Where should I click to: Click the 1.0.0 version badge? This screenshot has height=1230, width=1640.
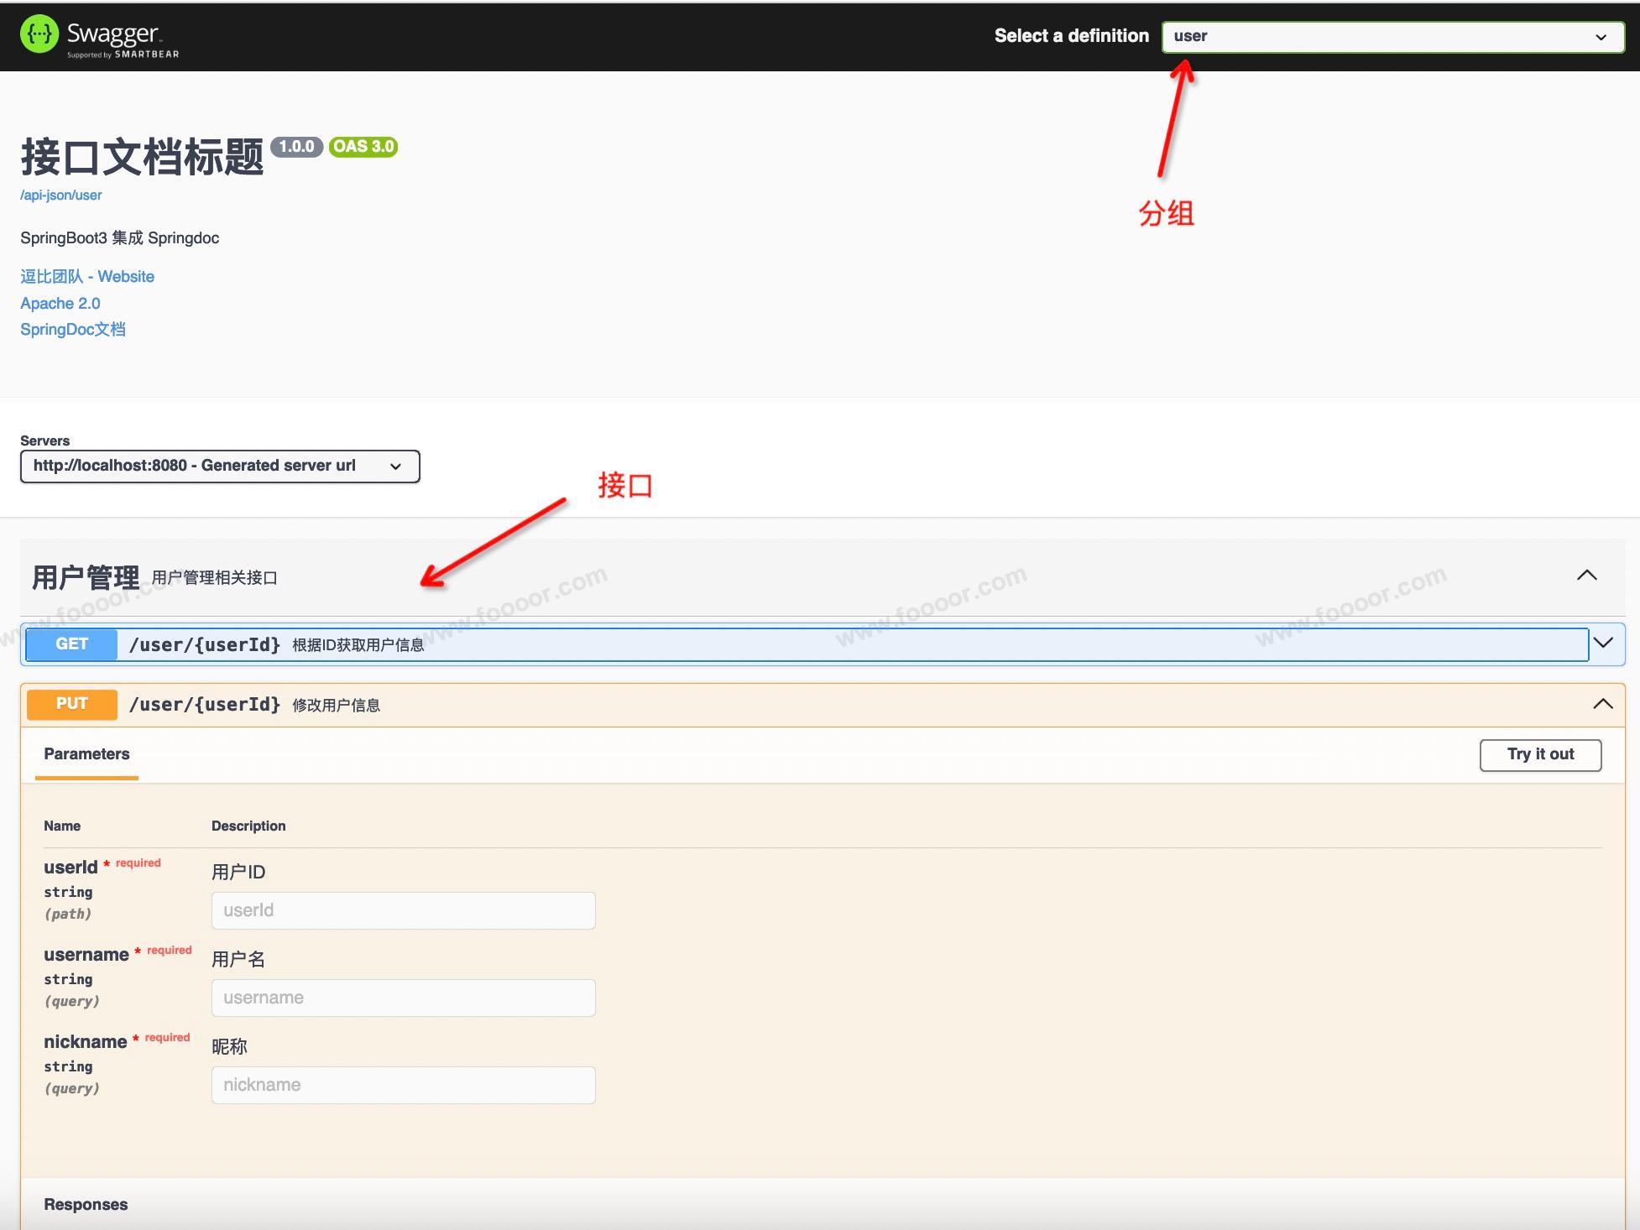[x=296, y=147]
